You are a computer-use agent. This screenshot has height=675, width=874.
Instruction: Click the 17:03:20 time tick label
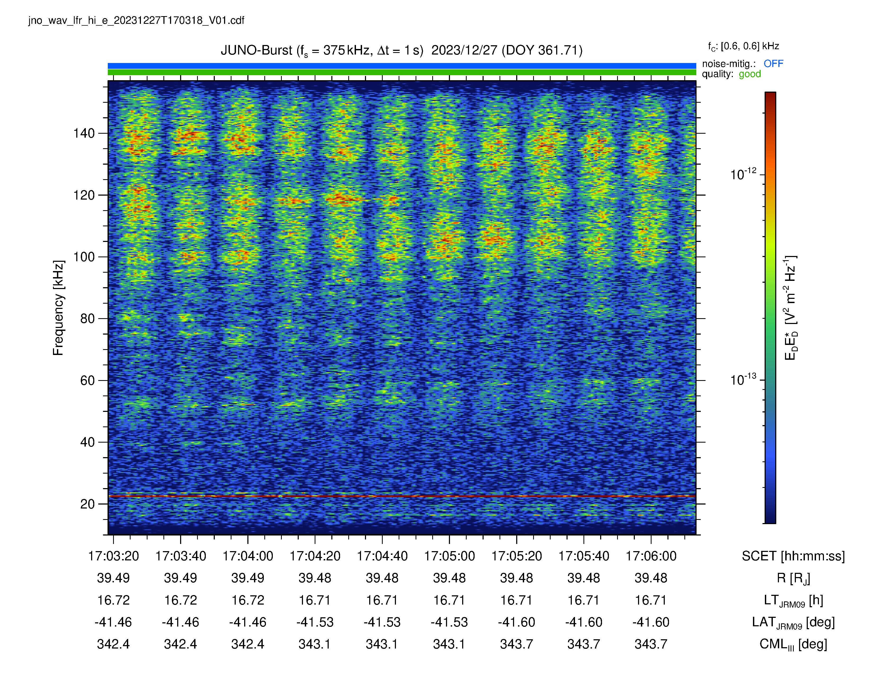pyautogui.click(x=113, y=556)
